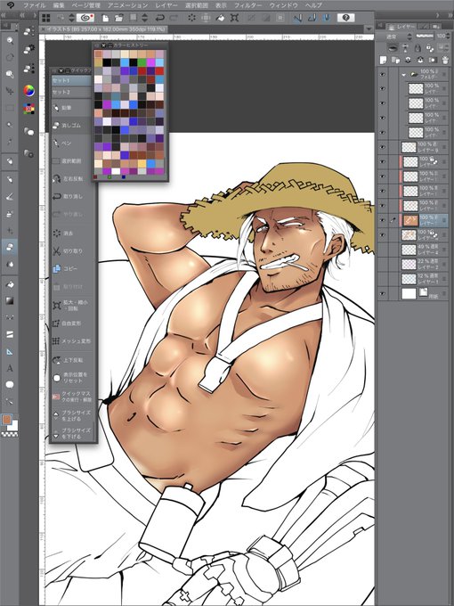Click ブラシサイズを上げる in Quick Access
This screenshot has width=454, height=606.
(x=73, y=415)
